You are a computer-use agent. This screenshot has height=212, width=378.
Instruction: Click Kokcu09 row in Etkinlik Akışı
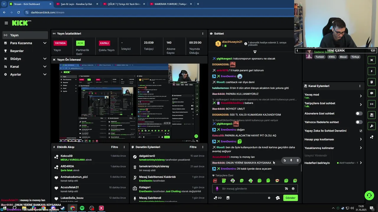point(91,158)
